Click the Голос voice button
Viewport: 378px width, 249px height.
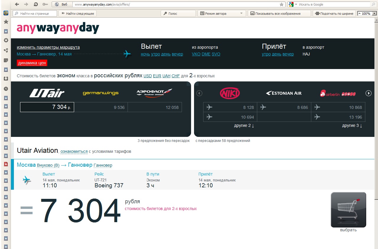click(178, 14)
